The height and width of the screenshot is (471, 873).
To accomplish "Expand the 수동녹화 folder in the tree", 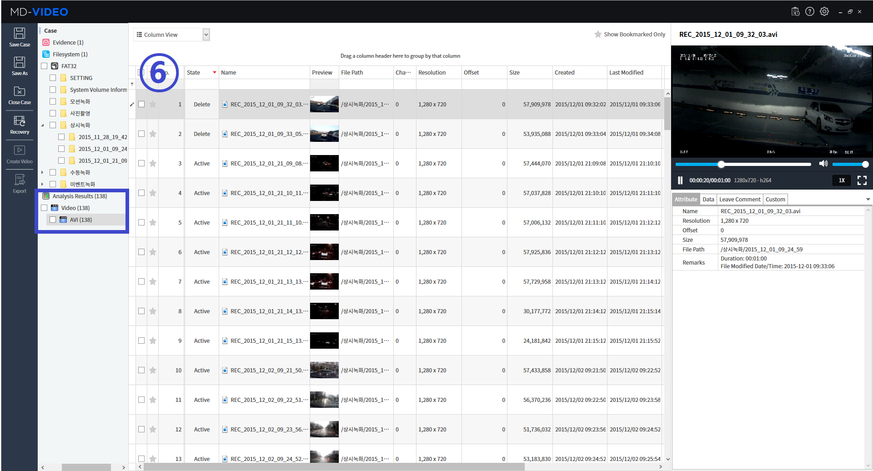I will 42,172.
